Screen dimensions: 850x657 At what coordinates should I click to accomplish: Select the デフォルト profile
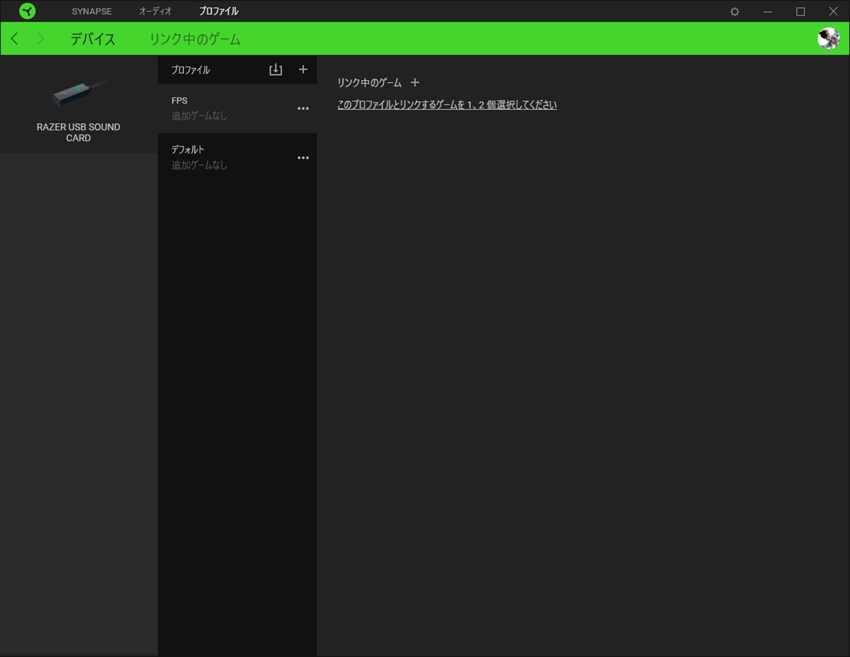click(x=237, y=158)
